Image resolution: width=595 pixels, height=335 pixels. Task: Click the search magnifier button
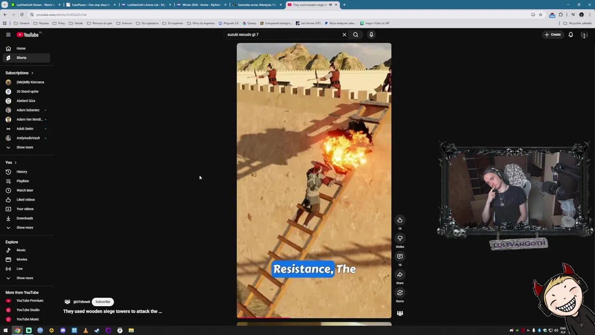click(356, 34)
